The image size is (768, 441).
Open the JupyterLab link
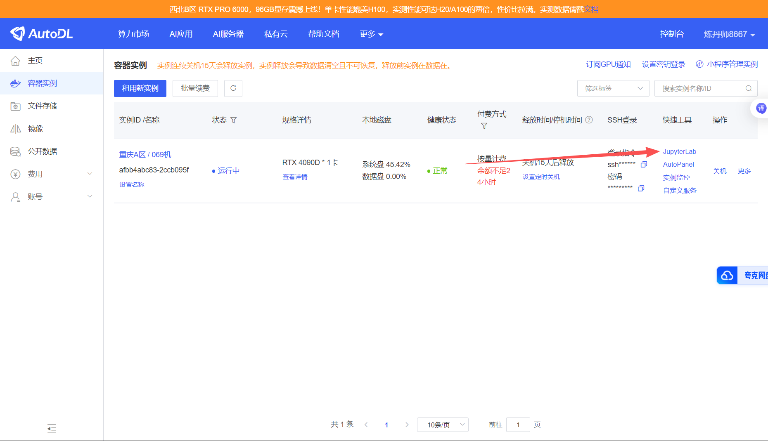tap(679, 151)
